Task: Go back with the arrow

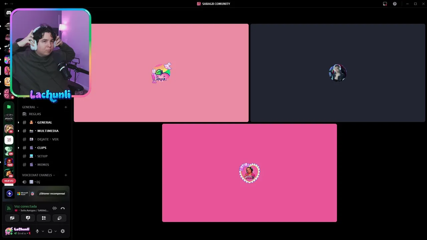Action: pyautogui.click(x=6, y=4)
